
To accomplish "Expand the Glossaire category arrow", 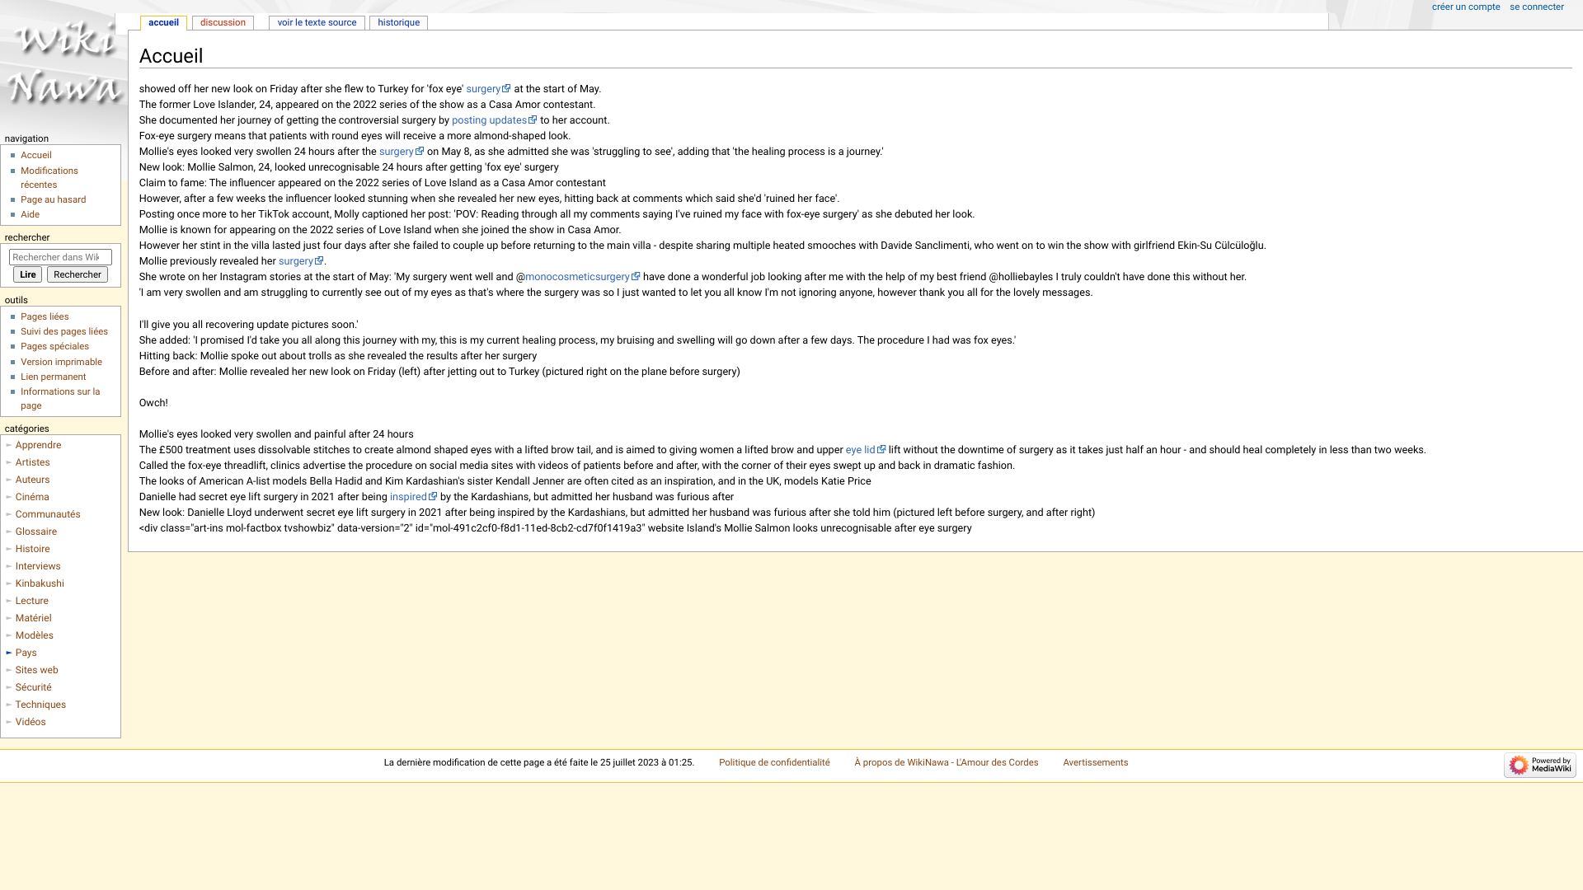I will tap(8, 532).
